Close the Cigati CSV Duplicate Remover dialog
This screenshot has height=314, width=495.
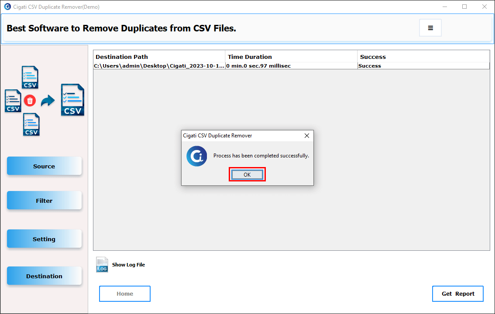[x=306, y=136]
